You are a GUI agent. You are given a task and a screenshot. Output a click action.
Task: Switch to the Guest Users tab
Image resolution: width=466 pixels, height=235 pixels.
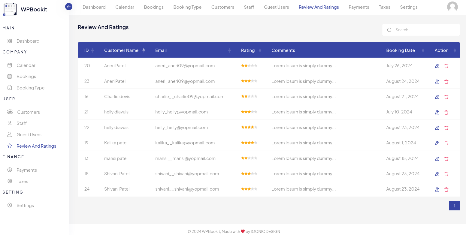[x=276, y=7]
